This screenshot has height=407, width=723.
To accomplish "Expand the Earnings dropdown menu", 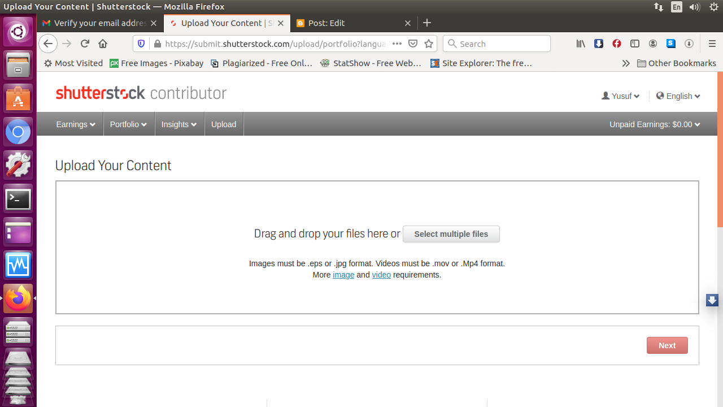I will click(76, 124).
